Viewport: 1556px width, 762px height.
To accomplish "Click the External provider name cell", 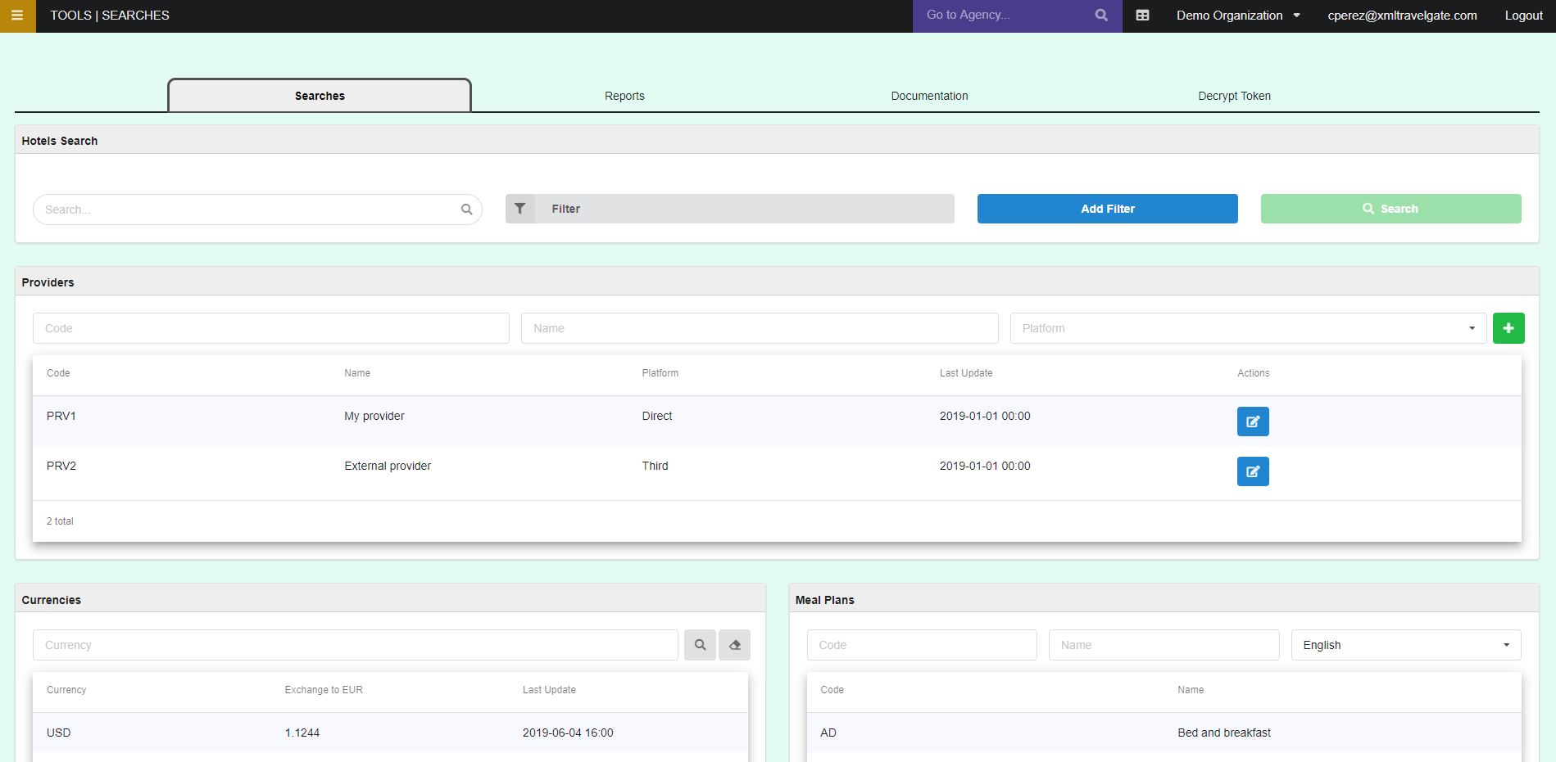I will (388, 466).
